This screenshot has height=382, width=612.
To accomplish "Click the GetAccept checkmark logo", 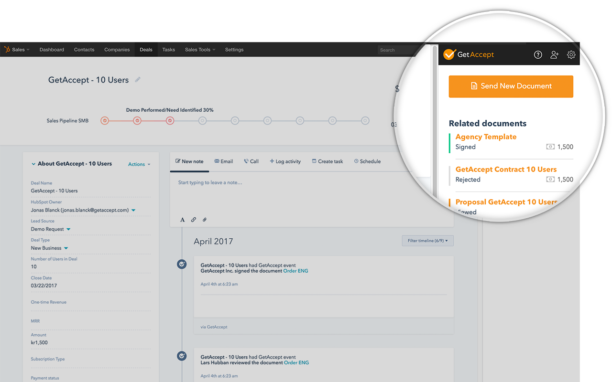I will point(449,54).
